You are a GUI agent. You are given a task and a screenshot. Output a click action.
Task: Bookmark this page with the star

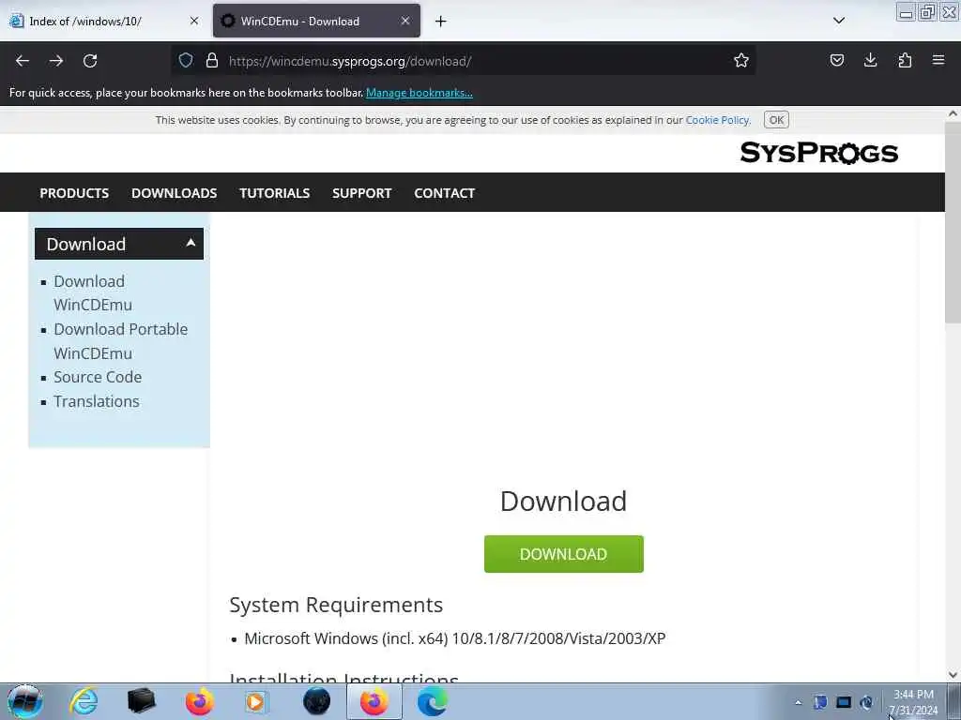click(741, 60)
